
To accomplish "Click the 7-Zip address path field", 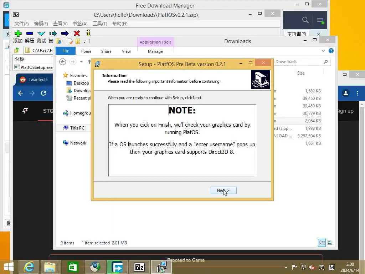I will tap(39, 51).
